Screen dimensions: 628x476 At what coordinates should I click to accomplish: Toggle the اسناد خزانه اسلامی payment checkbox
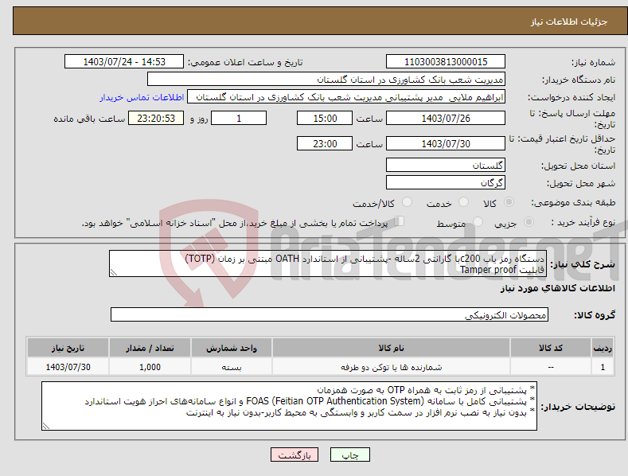[x=400, y=220]
